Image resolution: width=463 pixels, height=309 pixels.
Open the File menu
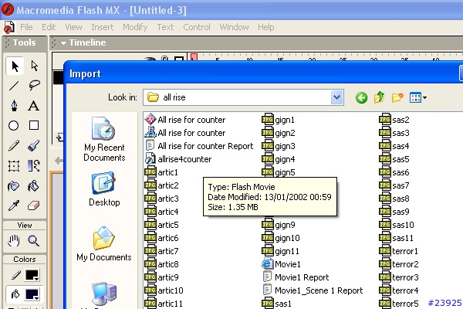[26, 27]
